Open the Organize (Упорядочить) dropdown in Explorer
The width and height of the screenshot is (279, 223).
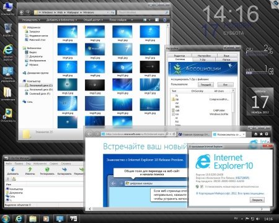[x=31, y=20]
